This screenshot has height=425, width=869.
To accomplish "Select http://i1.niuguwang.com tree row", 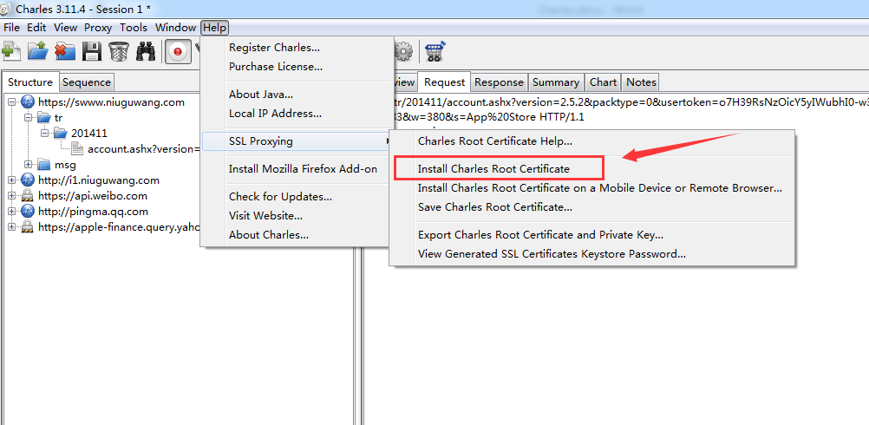I will tap(99, 180).
